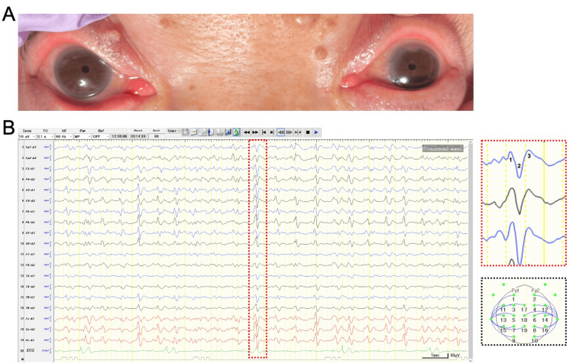The width and height of the screenshot is (573, 364).
Task: Stop EEG playback
Action: tap(308, 132)
